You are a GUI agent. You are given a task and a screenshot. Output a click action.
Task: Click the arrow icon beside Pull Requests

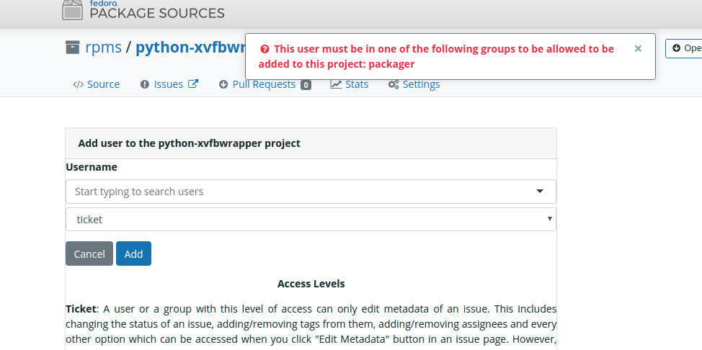pyautogui.click(x=223, y=84)
